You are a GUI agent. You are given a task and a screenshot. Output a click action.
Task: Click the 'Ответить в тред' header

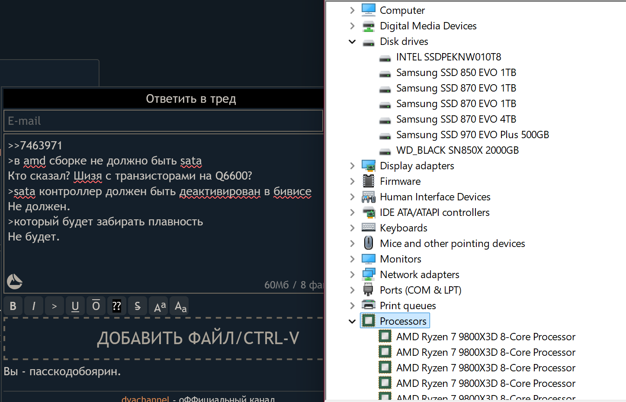point(191,99)
